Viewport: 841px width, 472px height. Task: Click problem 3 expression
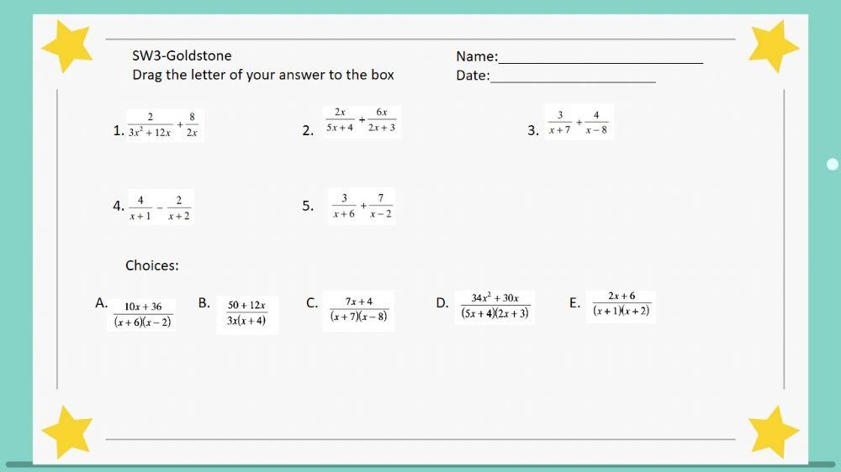pos(579,123)
